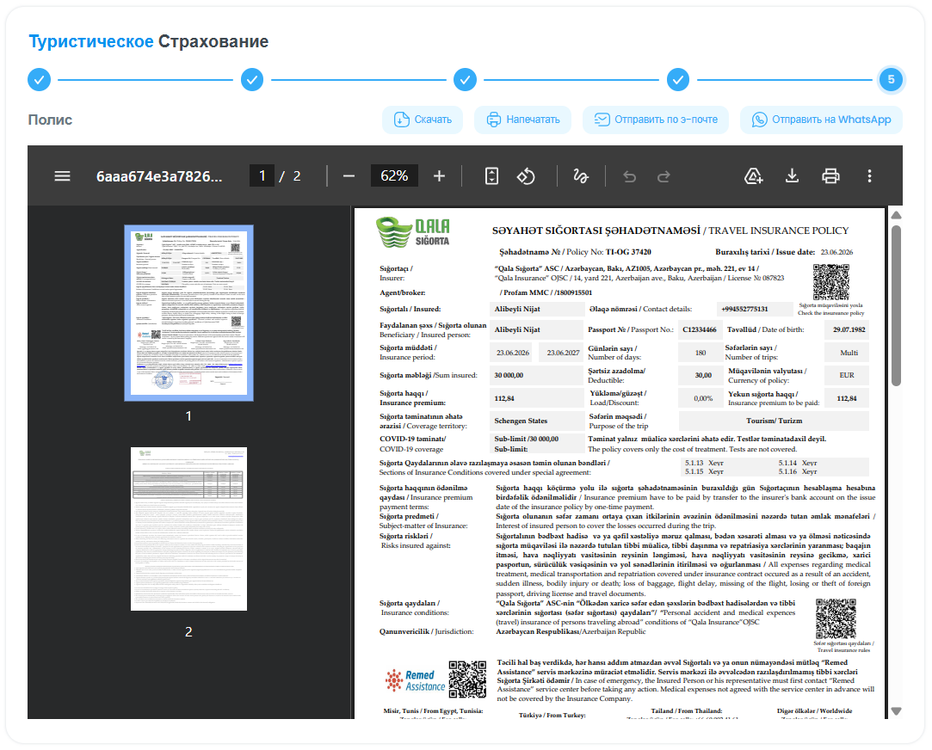
Task: Click the Полис section label
Action: click(x=50, y=120)
